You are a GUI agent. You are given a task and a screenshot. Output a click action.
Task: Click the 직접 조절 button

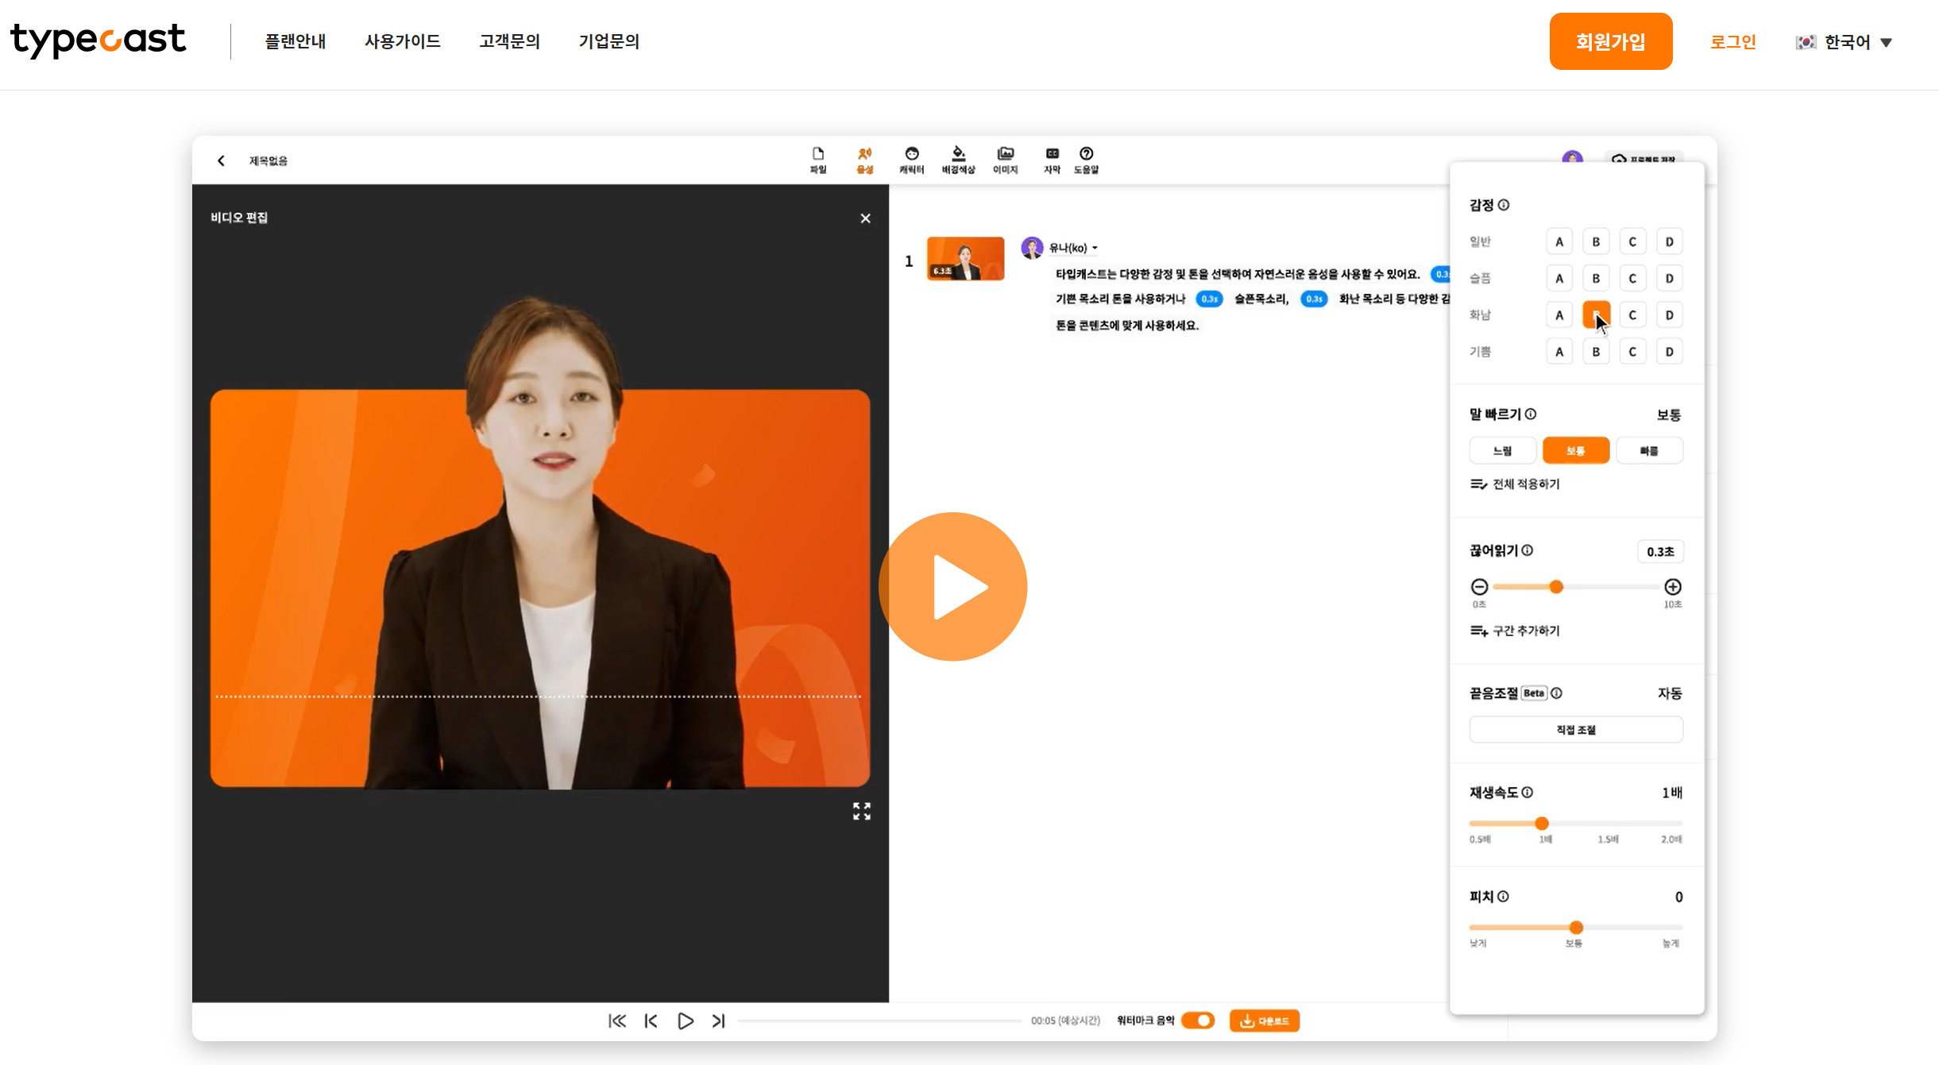click(x=1575, y=730)
